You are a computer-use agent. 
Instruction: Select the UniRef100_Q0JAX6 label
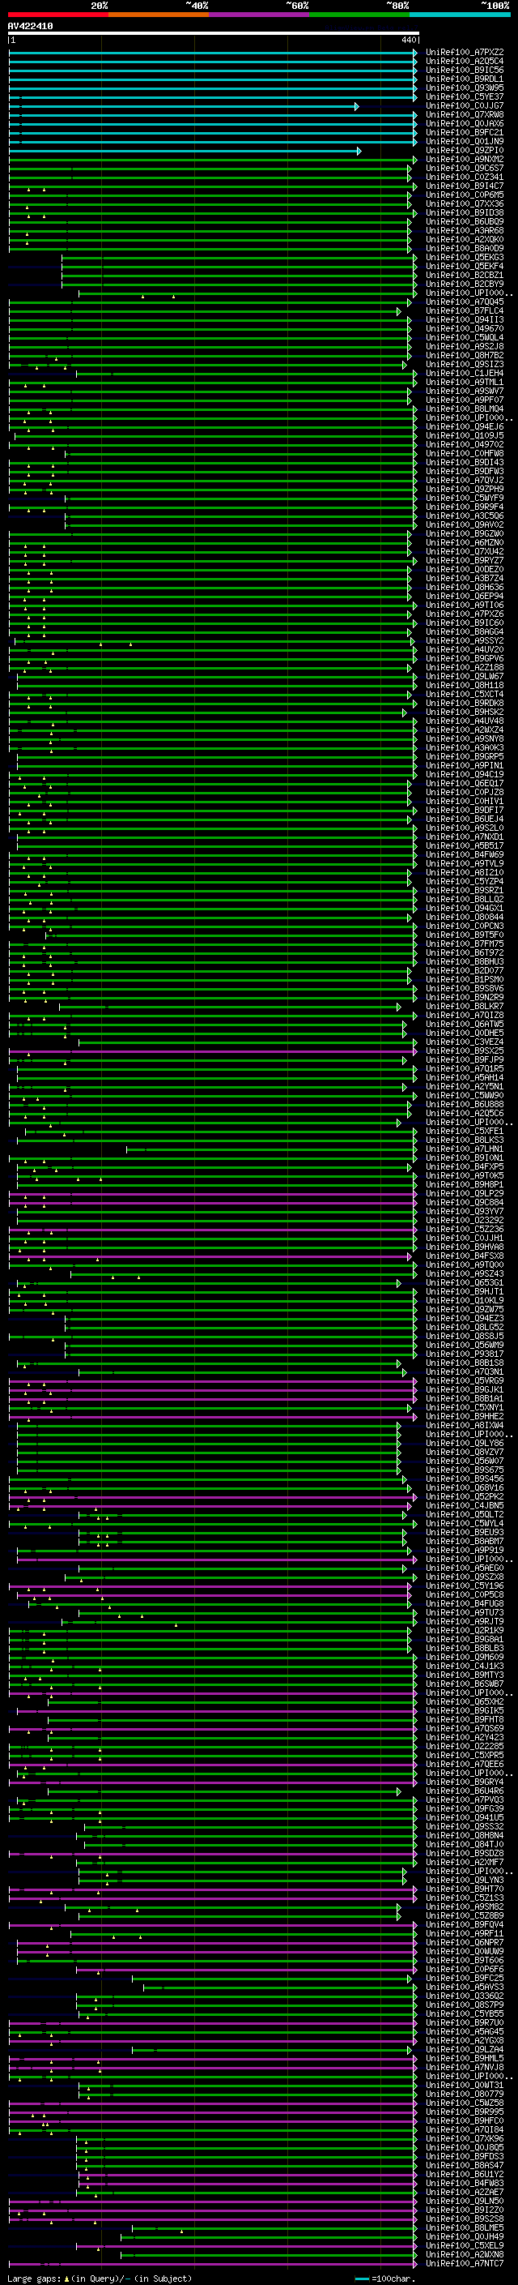tap(465, 123)
